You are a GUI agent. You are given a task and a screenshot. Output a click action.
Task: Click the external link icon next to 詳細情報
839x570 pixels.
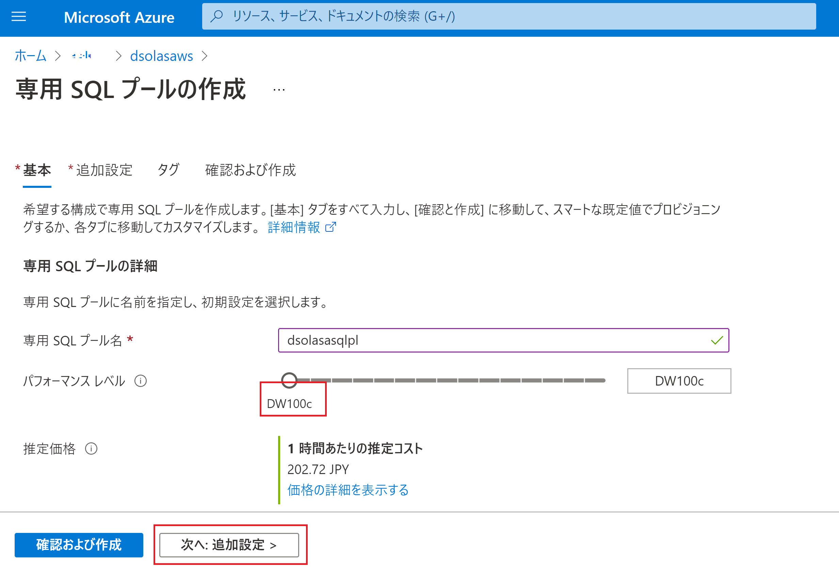330,227
